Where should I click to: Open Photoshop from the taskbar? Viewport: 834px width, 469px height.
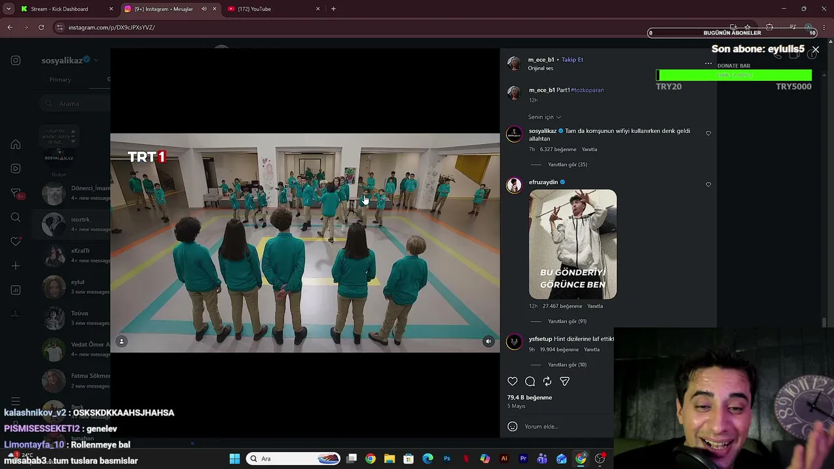click(x=447, y=459)
